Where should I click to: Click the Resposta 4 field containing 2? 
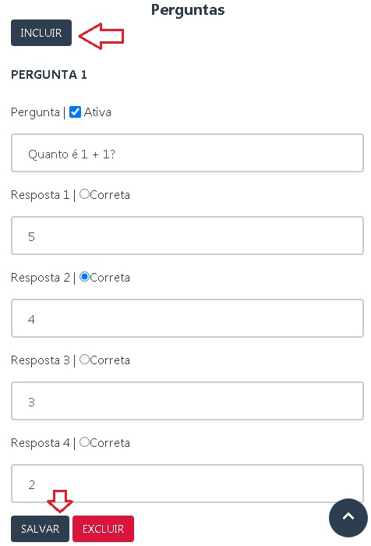pos(187,484)
